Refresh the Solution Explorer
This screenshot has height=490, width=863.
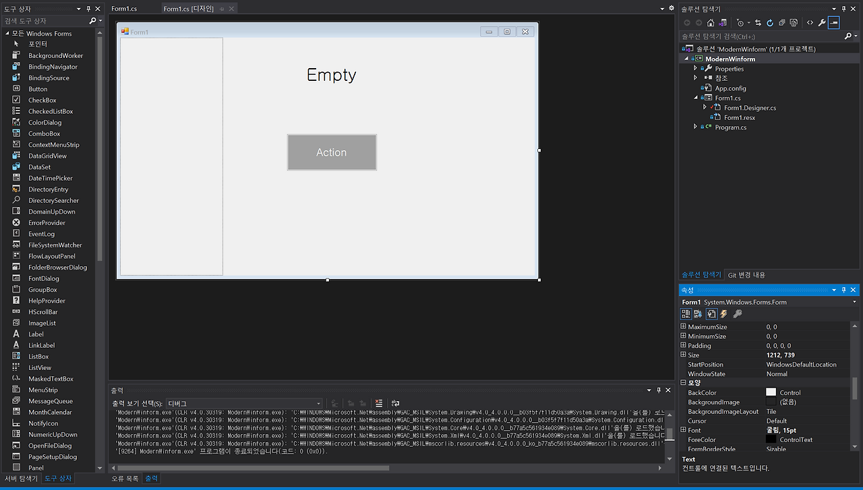[x=771, y=22]
